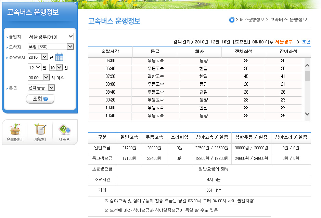The height and width of the screenshot is (218, 321).
Task: Select the 08:40 천일 departure row
Action: [x=195, y=92]
